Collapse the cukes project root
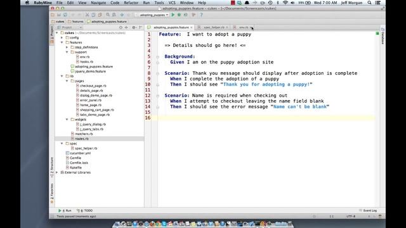 click(56, 33)
